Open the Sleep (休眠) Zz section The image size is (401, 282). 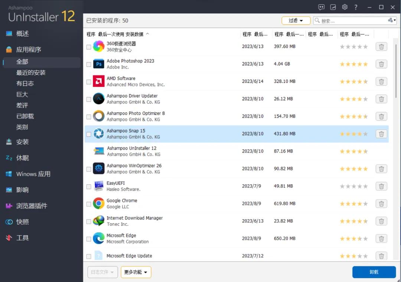(x=23, y=158)
